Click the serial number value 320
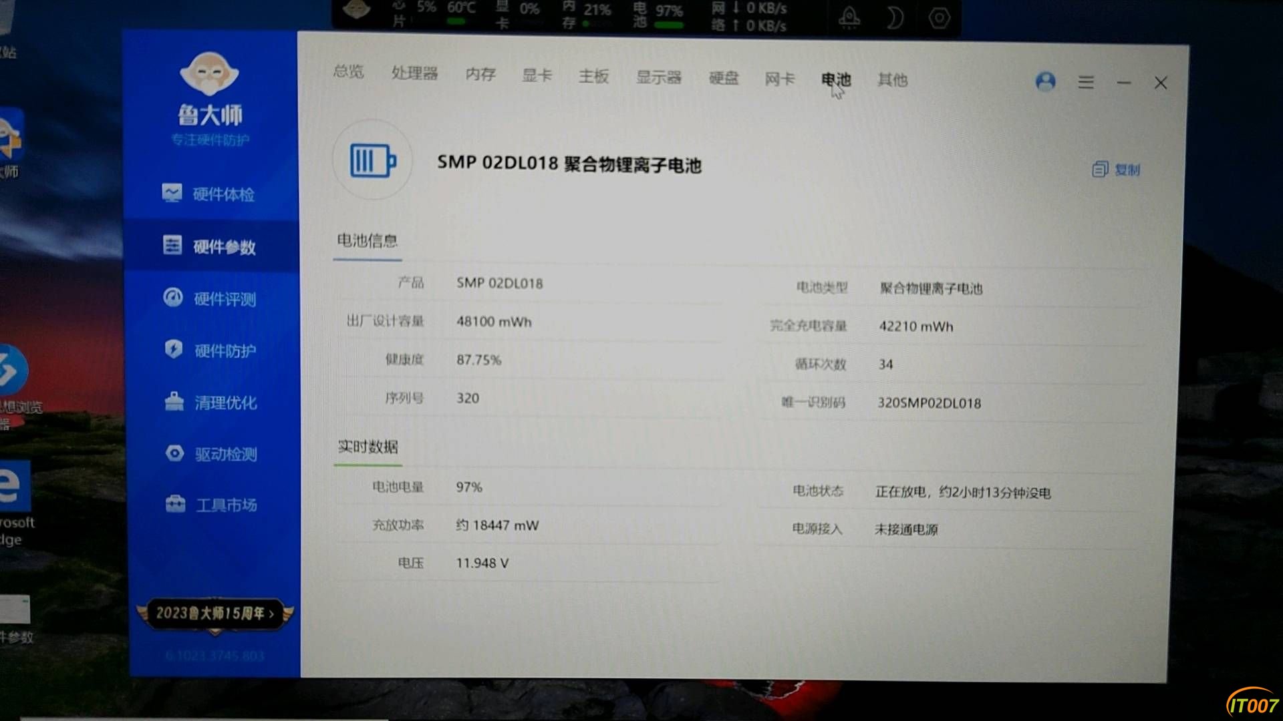 pos(467,399)
